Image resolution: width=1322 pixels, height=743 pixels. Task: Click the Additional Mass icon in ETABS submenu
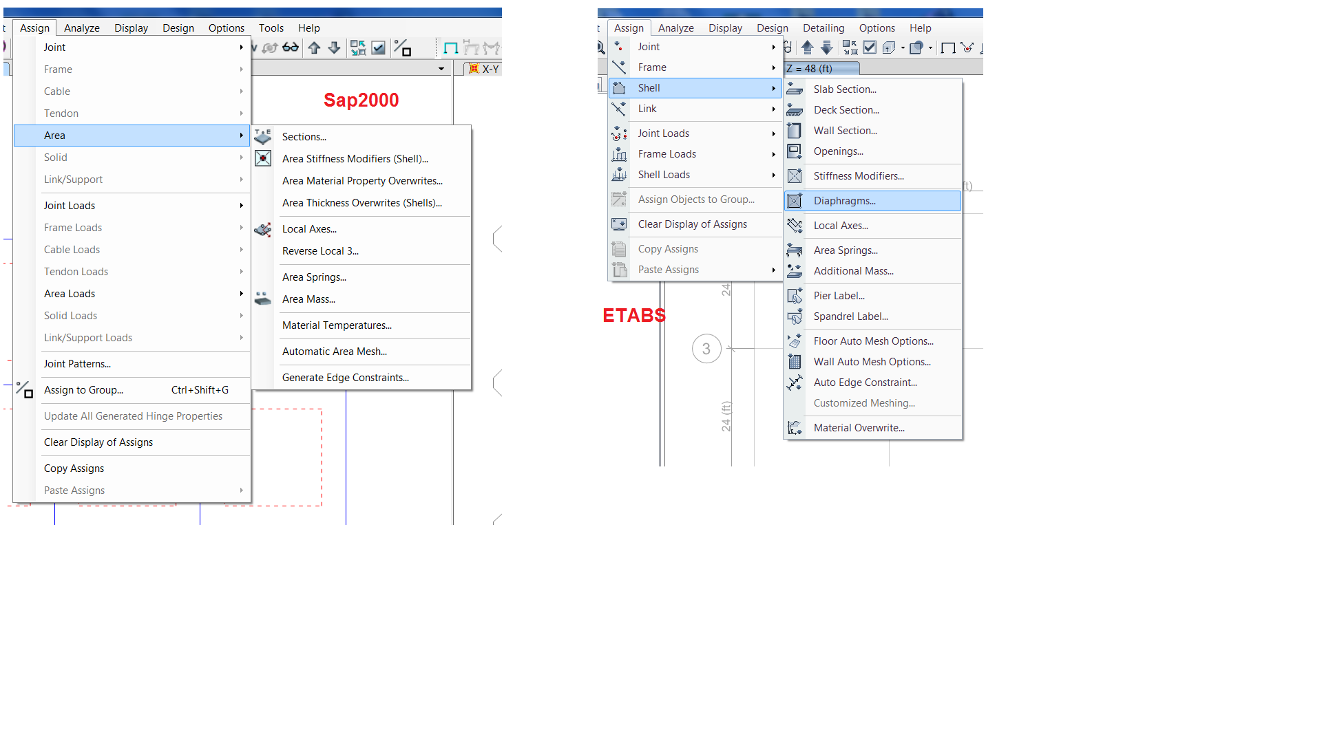click(x=795, y=271)
